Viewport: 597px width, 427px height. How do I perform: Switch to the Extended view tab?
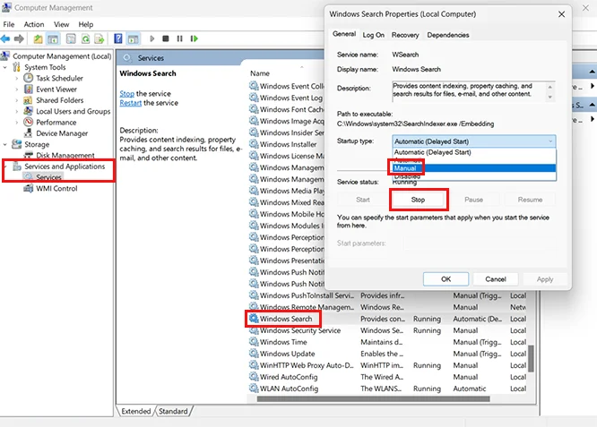pos(136,411)
